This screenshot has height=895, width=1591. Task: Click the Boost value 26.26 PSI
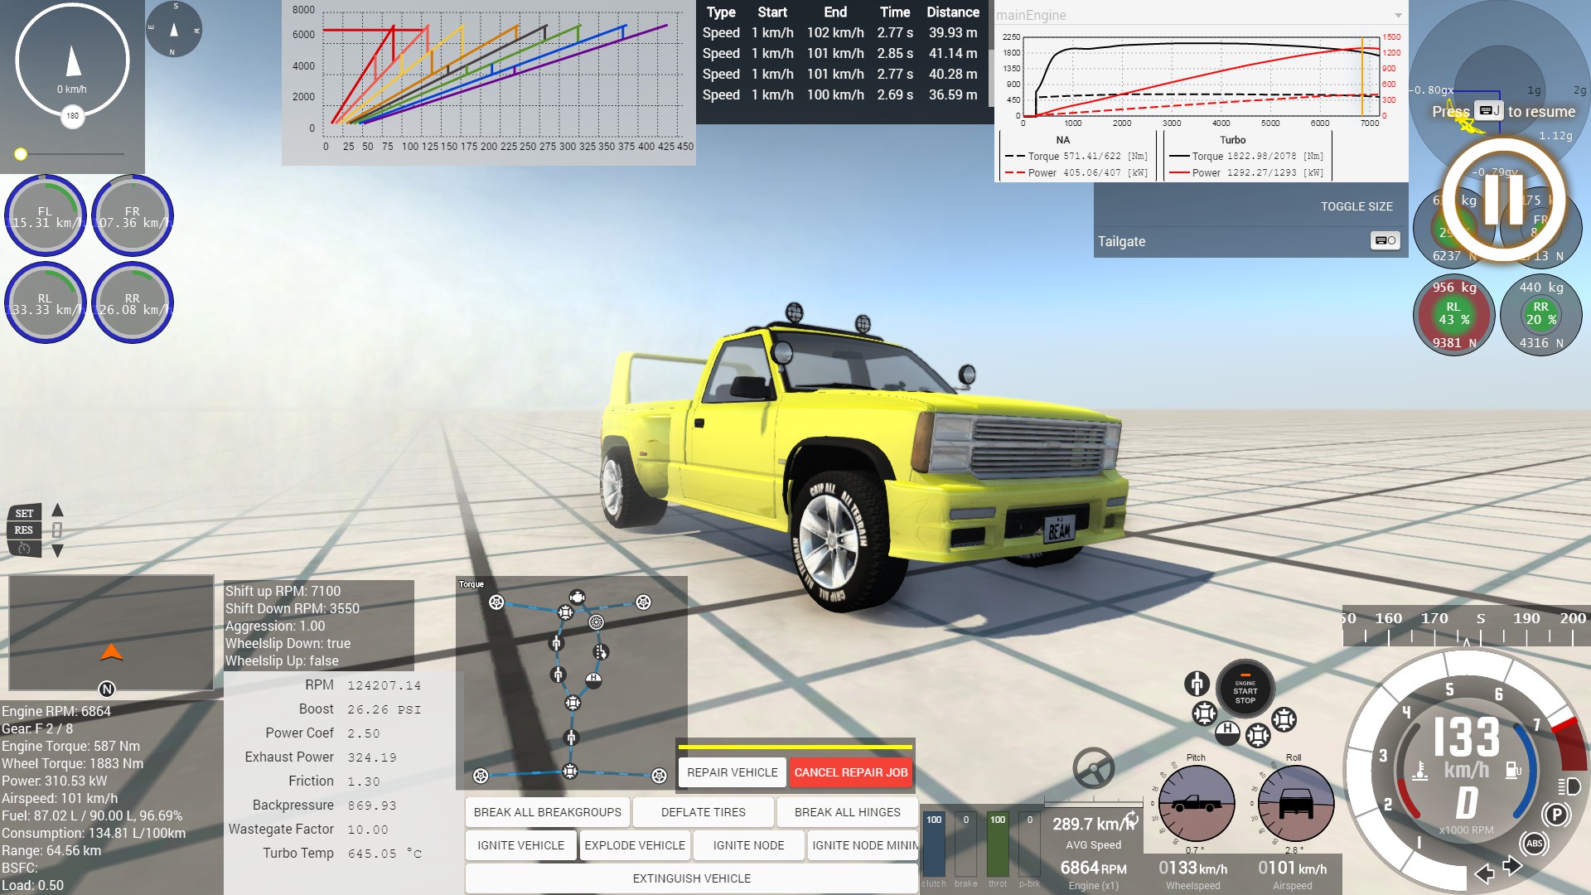point(384,709)
